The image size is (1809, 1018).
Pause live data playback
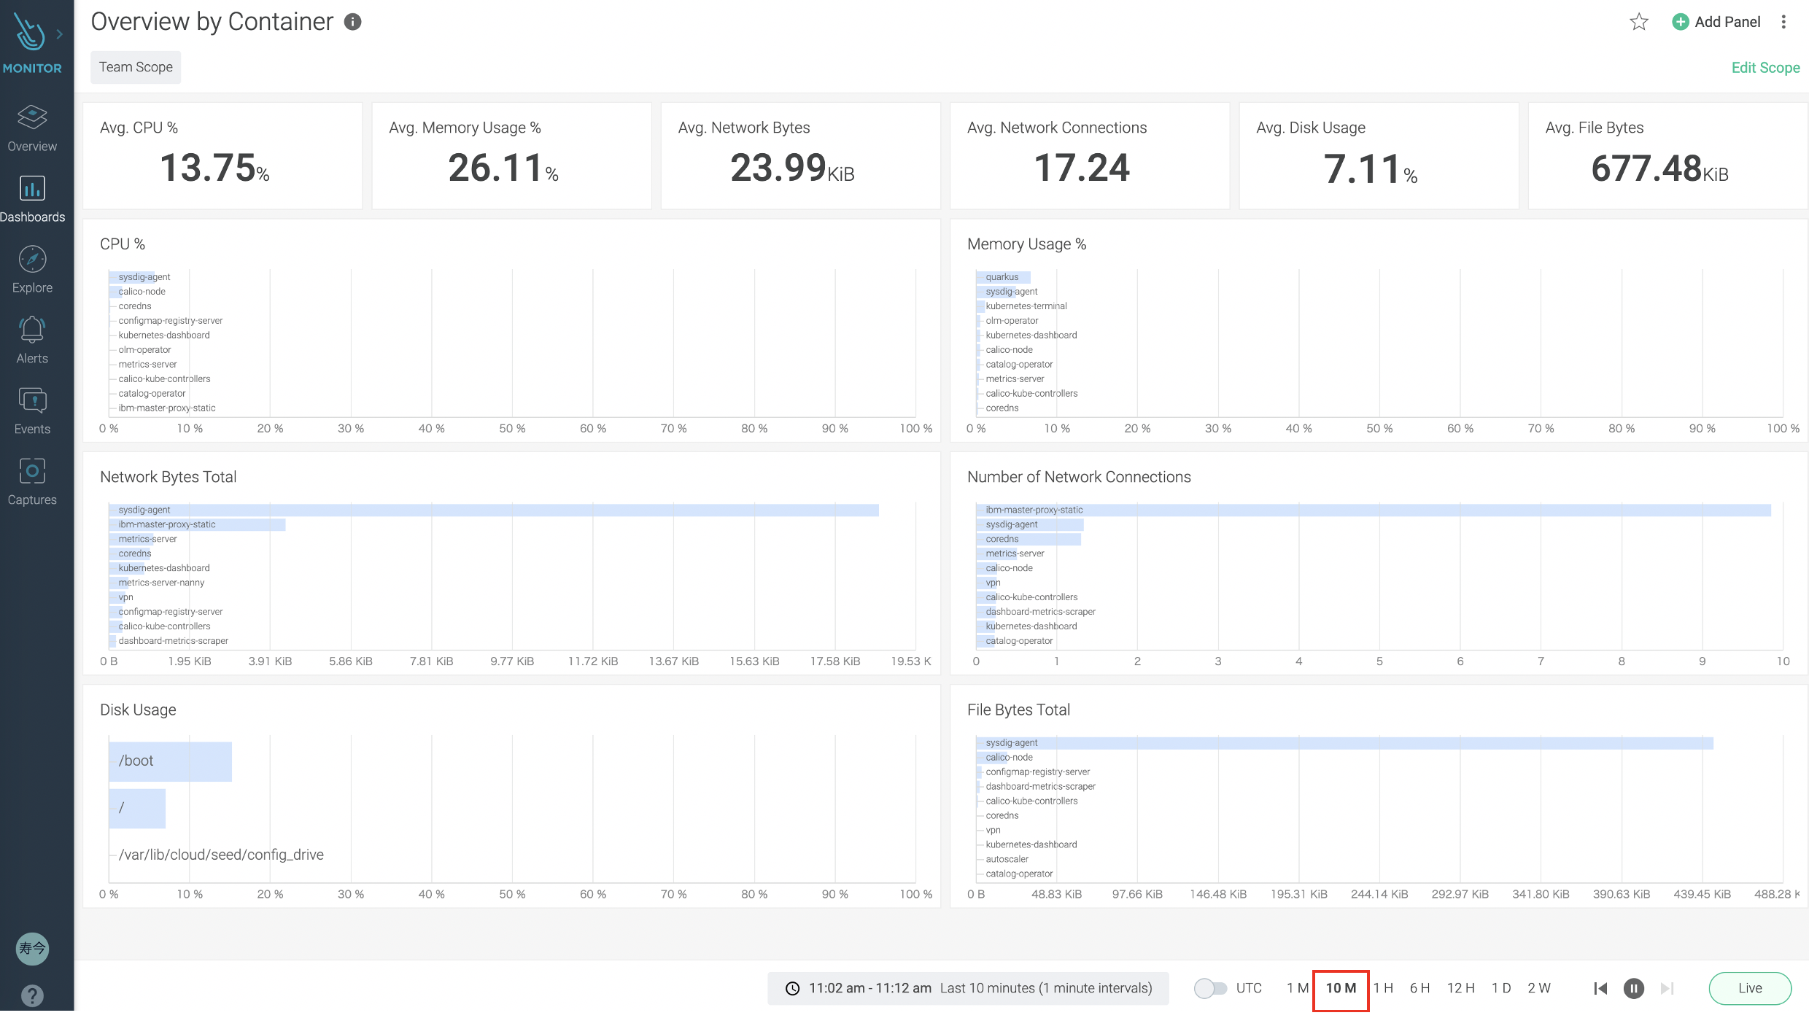(1634, 989)
